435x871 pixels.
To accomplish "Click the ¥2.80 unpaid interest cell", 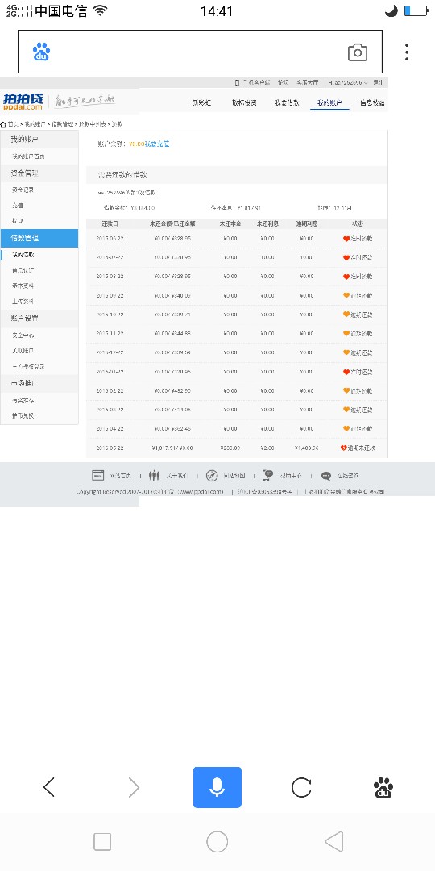I will pyautogui.click(x=267, y=448).
